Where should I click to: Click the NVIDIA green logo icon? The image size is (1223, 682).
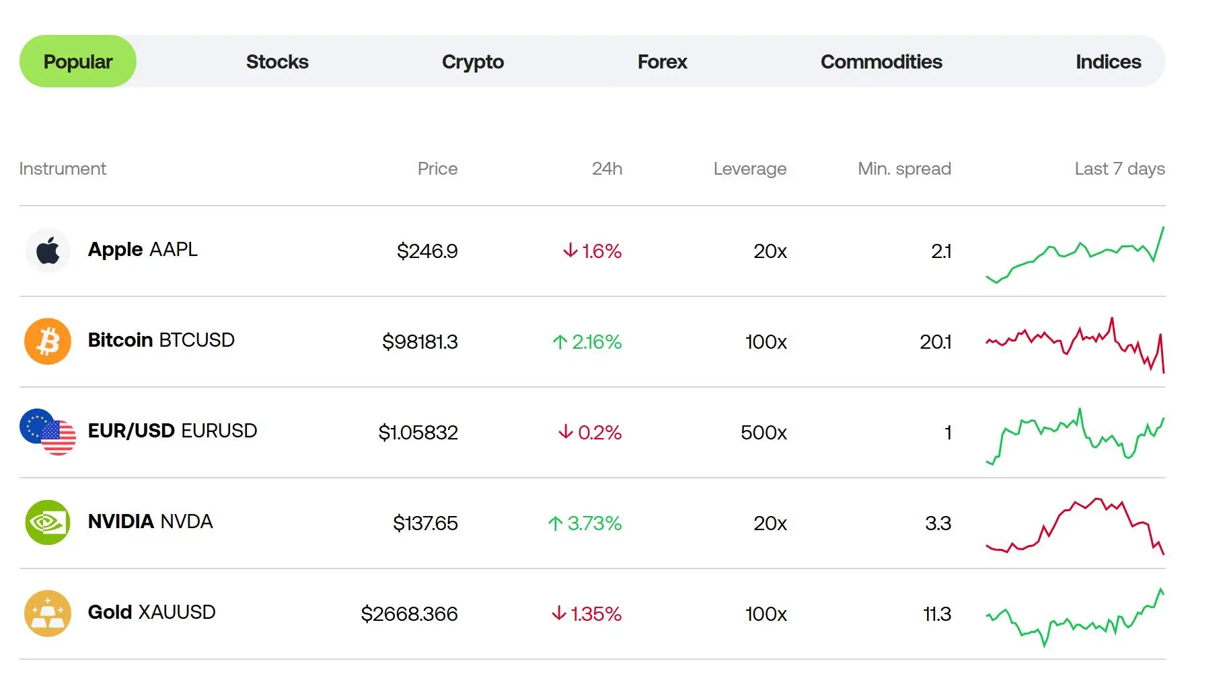(x=48, y=523)
